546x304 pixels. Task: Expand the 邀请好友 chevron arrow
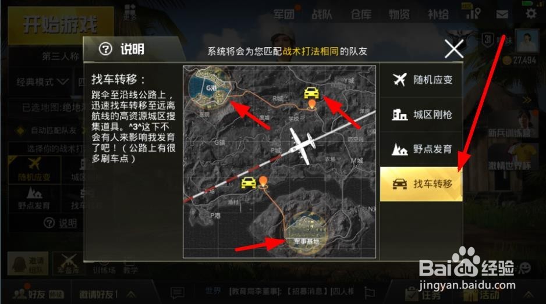tap(132, 295)
